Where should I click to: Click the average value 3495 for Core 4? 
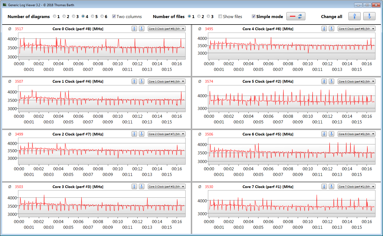pos(209,29)
